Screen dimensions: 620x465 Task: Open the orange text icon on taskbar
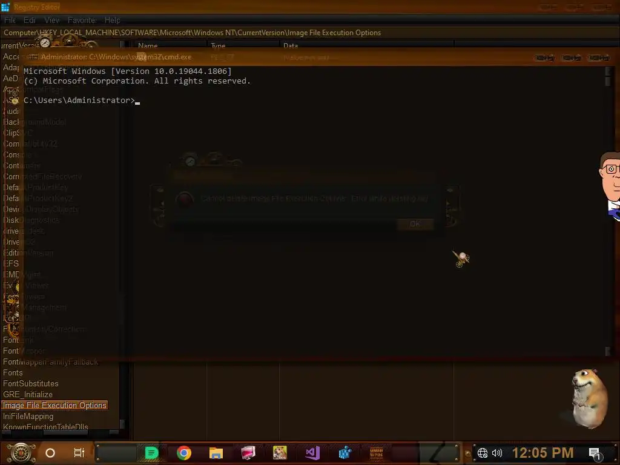(377, 453)
